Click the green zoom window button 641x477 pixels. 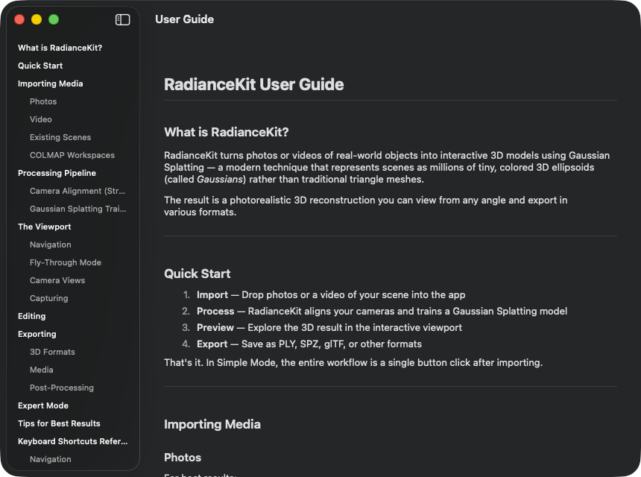click(54, 19)
